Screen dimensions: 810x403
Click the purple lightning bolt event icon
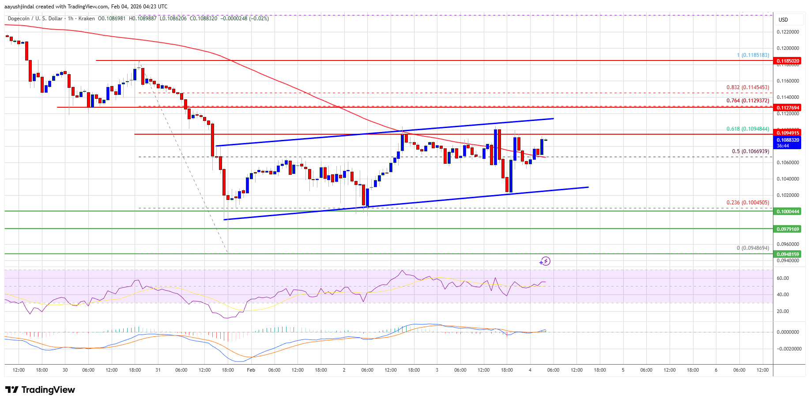coord(545,261)
